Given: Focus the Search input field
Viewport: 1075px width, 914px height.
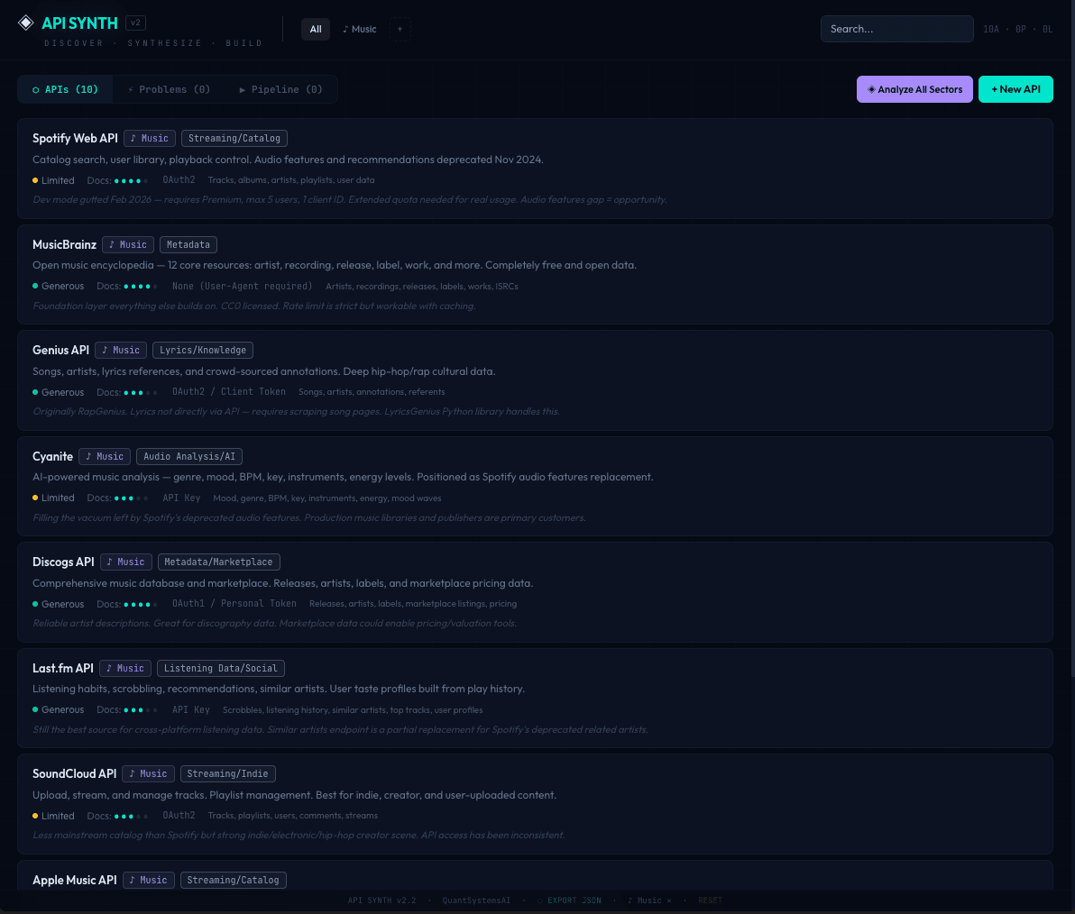Looking at the screenshot, I should [x=896, y=29].
